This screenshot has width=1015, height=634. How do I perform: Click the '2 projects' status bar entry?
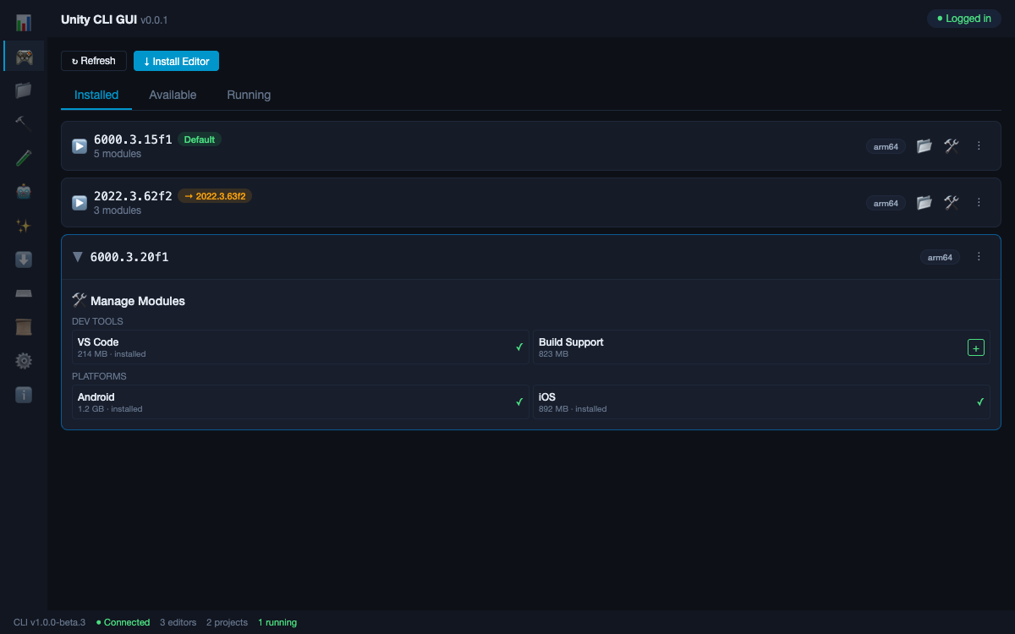227,622
